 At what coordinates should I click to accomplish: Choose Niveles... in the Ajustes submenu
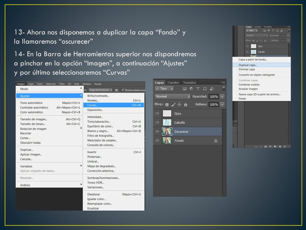114,100
